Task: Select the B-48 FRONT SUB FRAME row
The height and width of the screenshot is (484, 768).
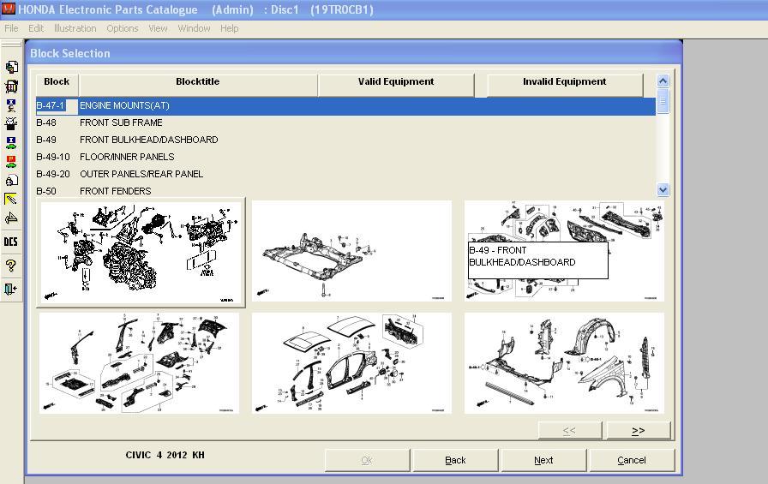Action: 345,122
